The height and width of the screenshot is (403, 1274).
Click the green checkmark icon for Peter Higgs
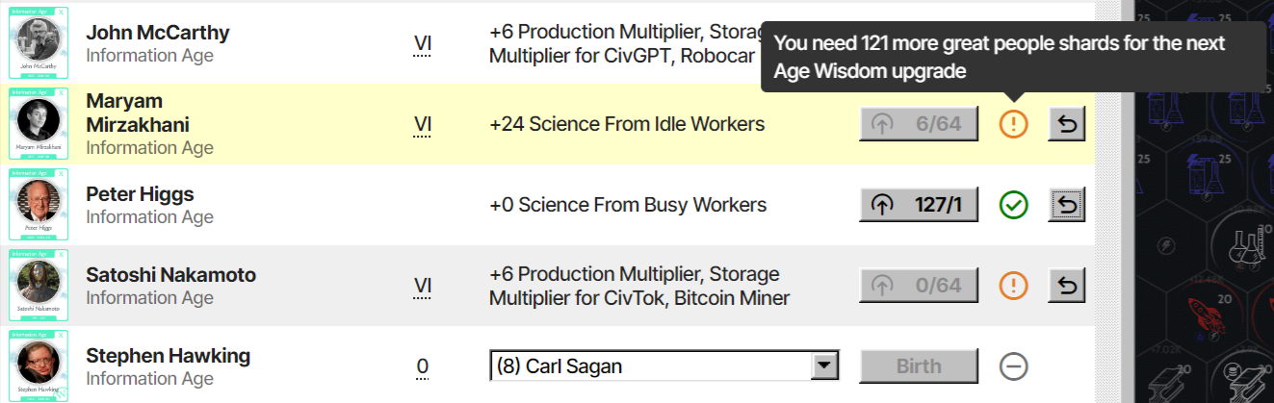pyautogui.click(x=1013, y=205)
